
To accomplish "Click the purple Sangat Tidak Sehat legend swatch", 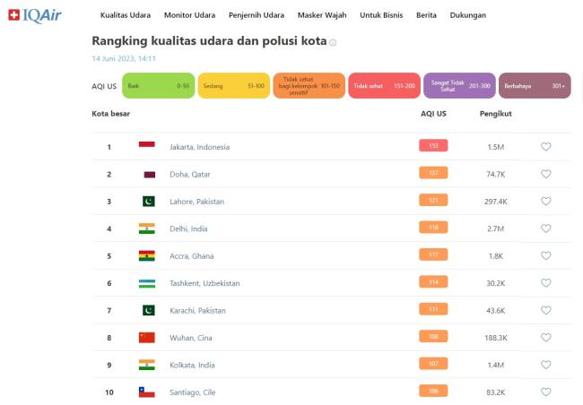I will coord(458,86).
